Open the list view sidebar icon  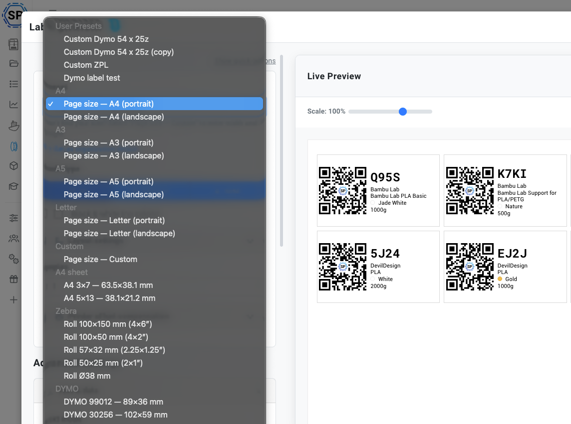(13, 84)
